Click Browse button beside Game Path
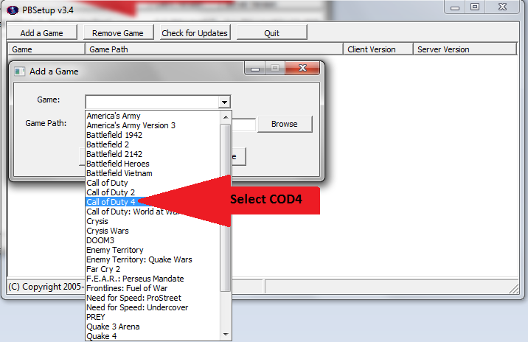528x342 pixels. [x=285, y=124]
